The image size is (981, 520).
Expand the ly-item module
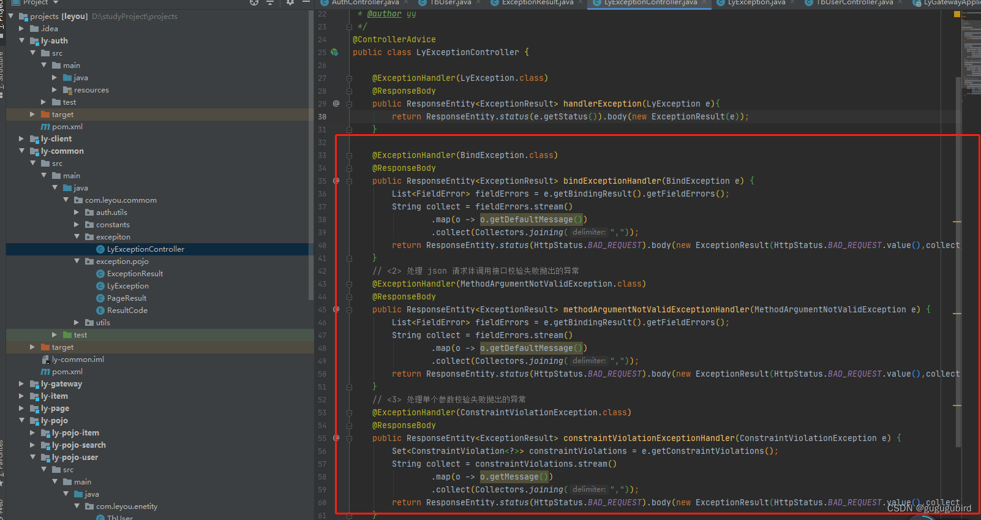22,396
